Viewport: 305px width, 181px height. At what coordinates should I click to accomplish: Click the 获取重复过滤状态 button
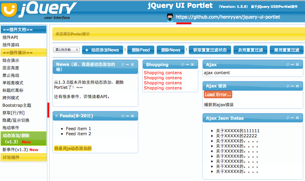click(x=210, y=50)
